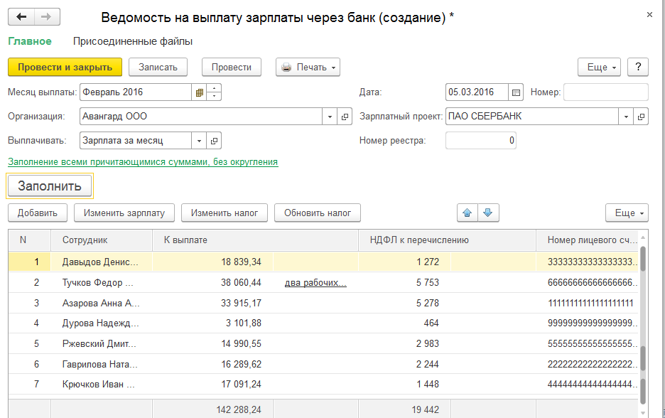Open month selector for Месяц выплаты

(200, 92)
